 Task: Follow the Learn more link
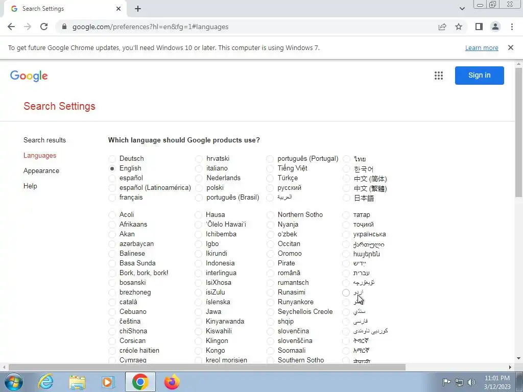pos(482,47)
